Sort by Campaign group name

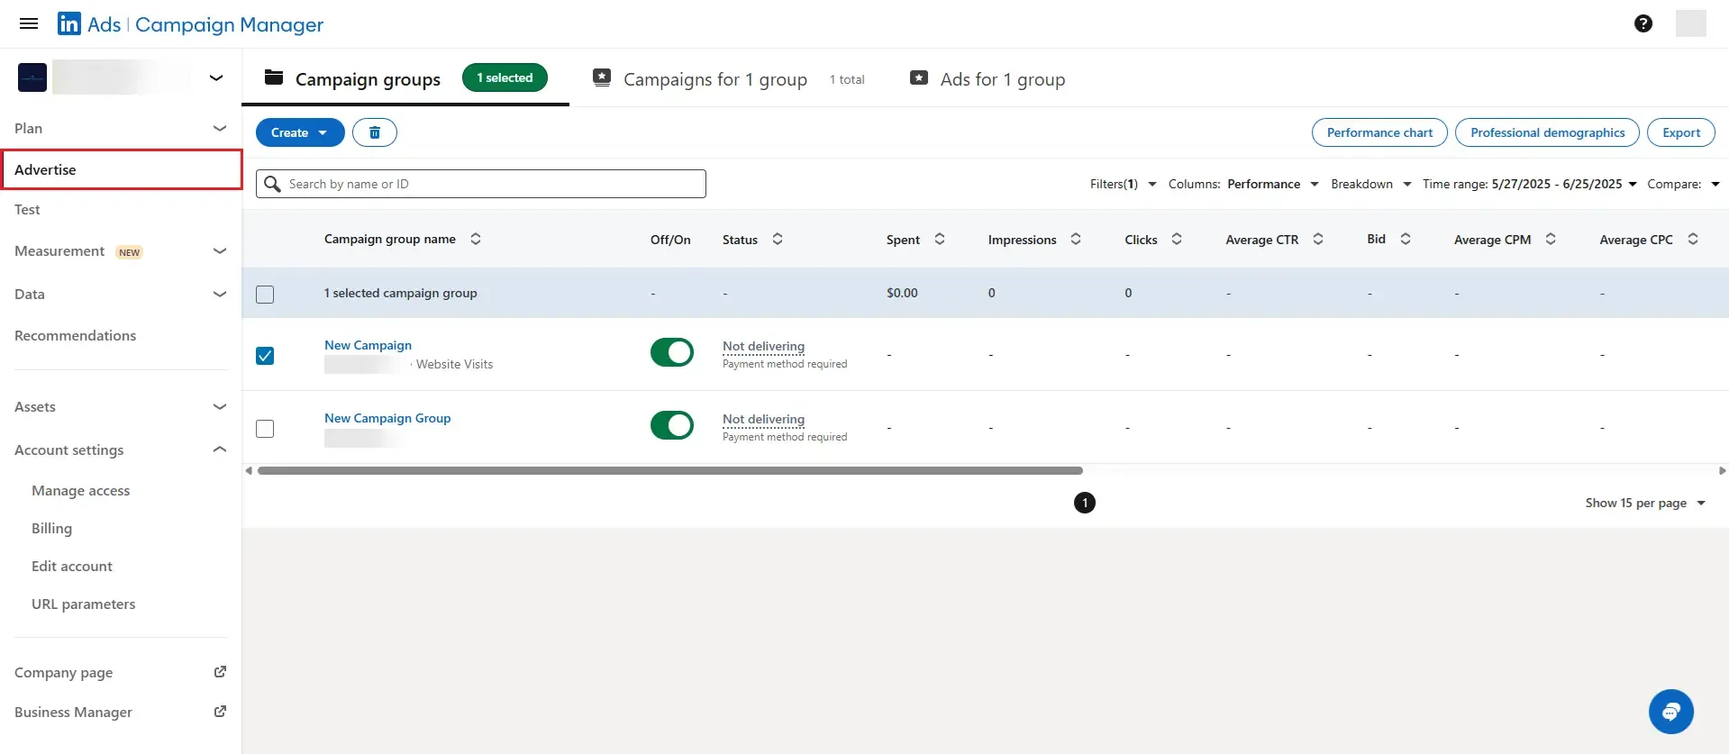pyautogui.click(x=476, y=239)
